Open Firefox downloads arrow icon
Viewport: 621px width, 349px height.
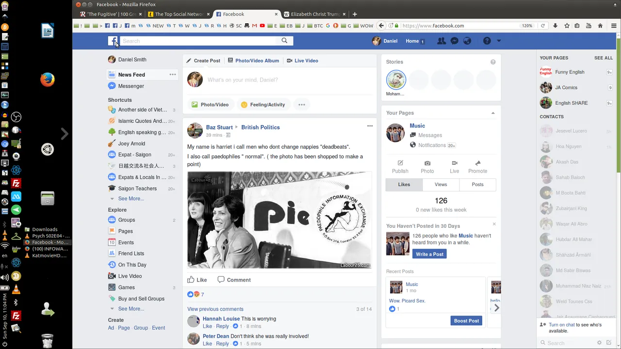click(556, 26)
